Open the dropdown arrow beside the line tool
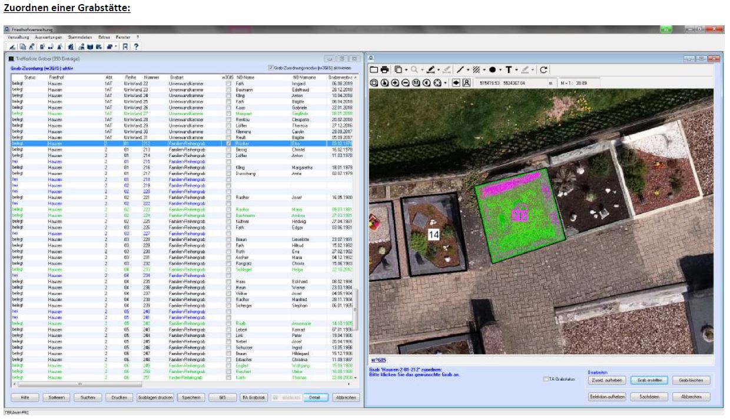The height and width of the screenshot is (420, 730). pos(467,71)
